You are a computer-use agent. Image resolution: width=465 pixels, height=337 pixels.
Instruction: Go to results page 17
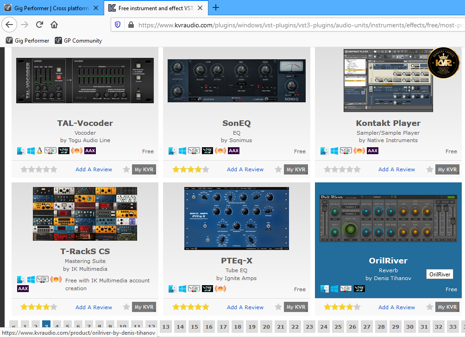pos(223,327)
